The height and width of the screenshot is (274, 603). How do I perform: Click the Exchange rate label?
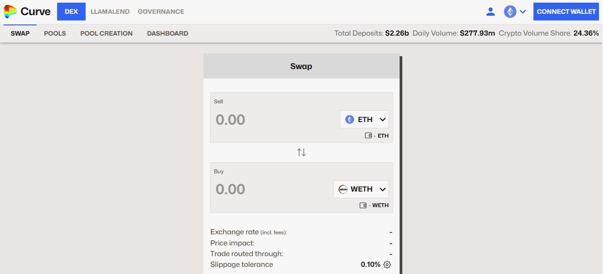tap(249, 232)
